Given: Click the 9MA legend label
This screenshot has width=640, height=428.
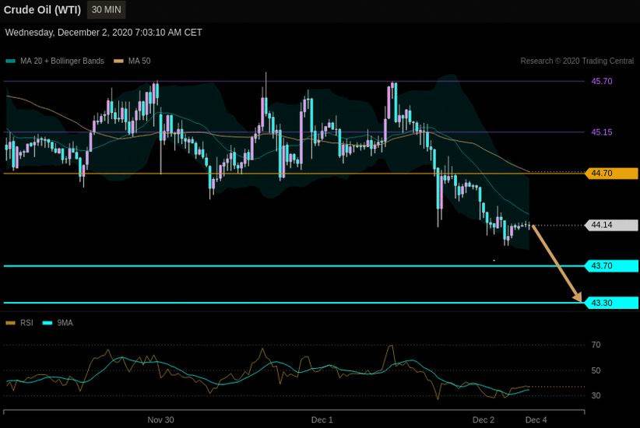Looking at the screenshot, I should point(65,323).
